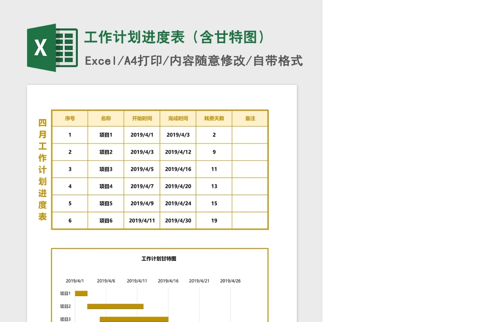Select the 项目2 Gantt bar
The width and height of the screenshot is (484, 322).
pos(115,306)
